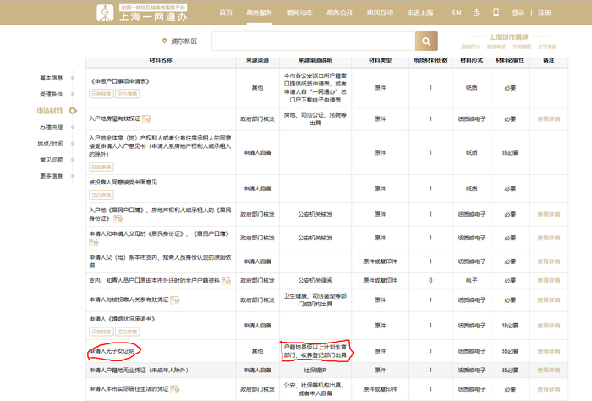Click the 登录 login link
Screen dimensions: 592x401
pos(518,13)
